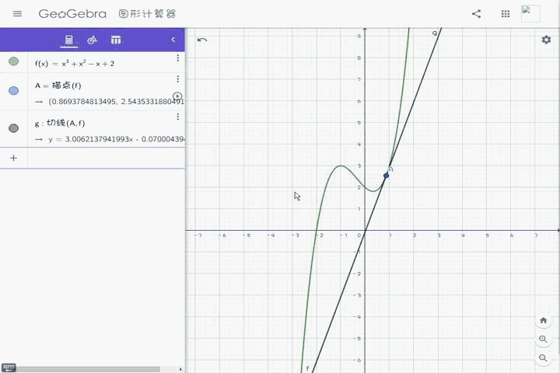560x373 pixels.
Task: Open the hamburger main menu
Action: [18, 14]
